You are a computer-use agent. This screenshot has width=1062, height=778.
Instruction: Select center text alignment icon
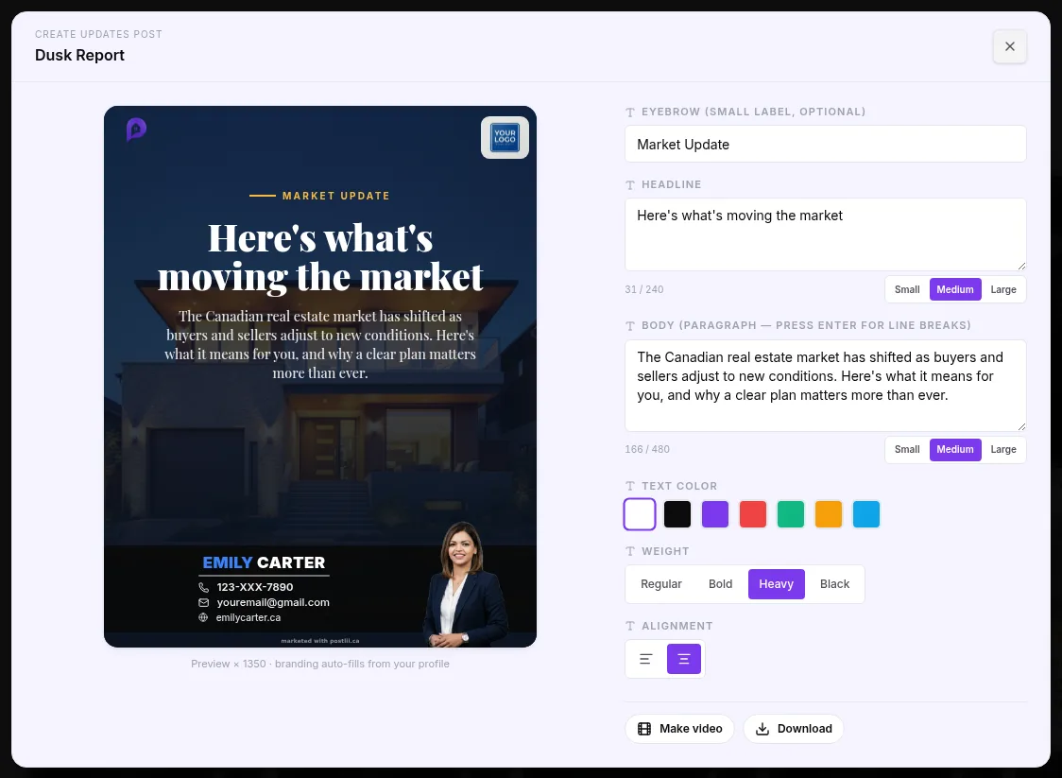pyautogui.click(x=683, y=659)
